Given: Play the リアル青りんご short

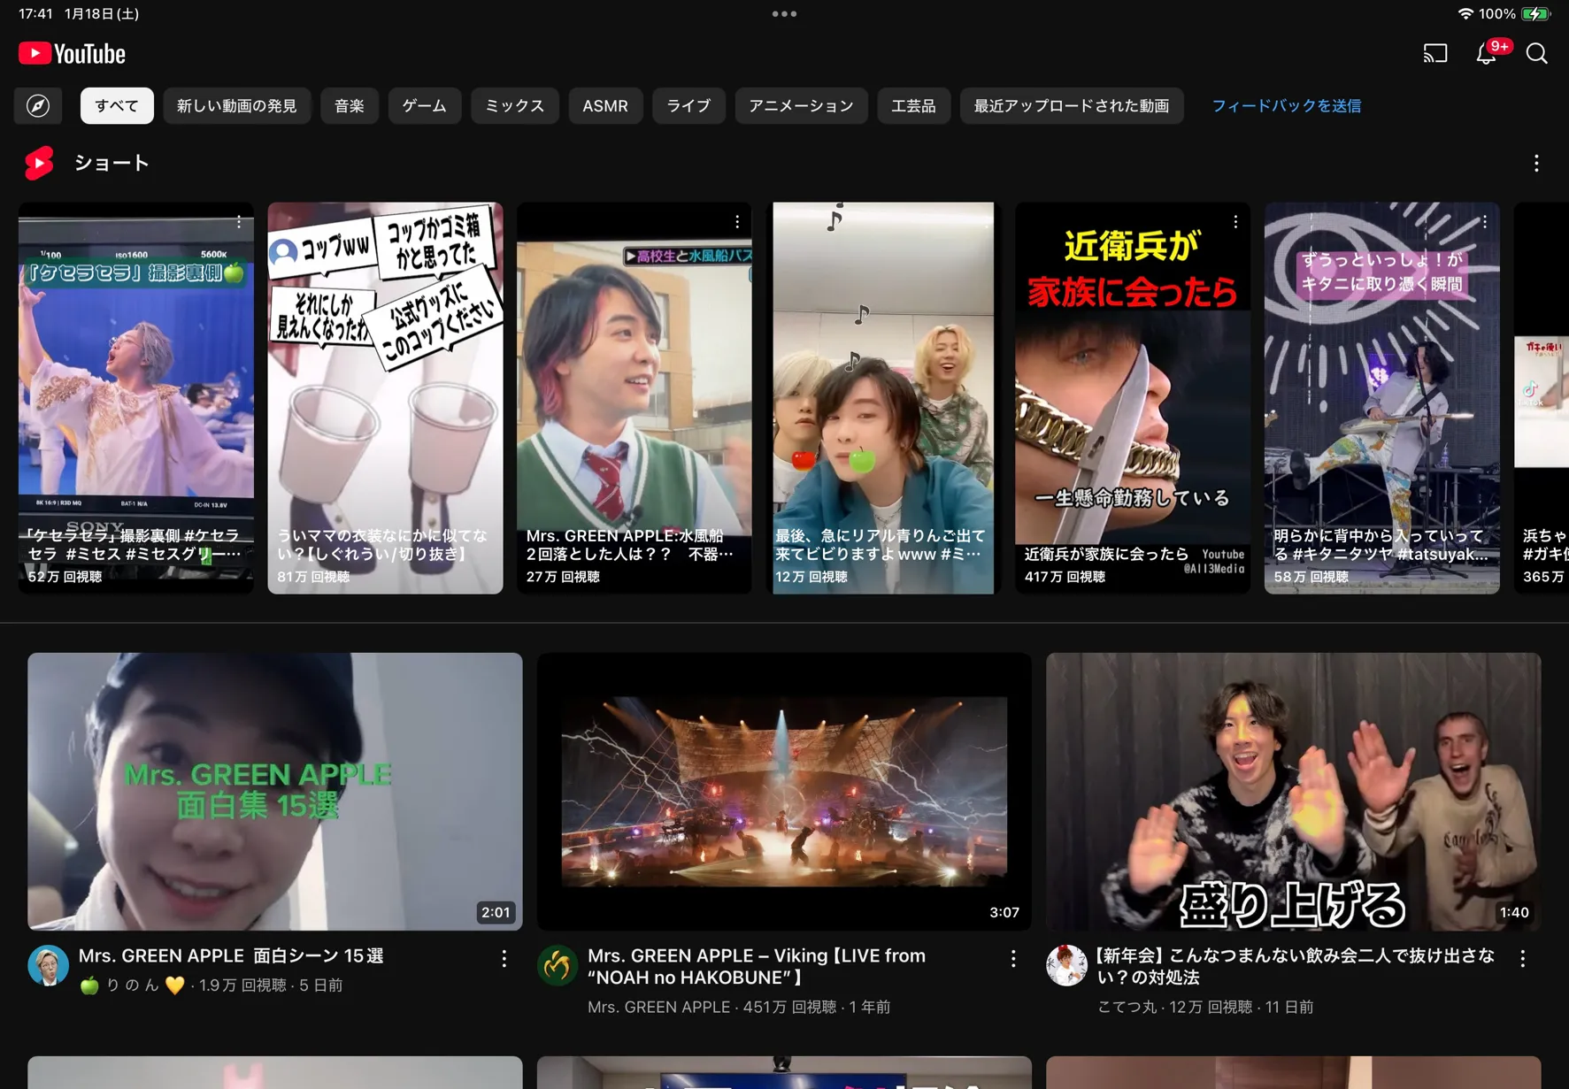Looking at the screenshot, I should [884, 398].
